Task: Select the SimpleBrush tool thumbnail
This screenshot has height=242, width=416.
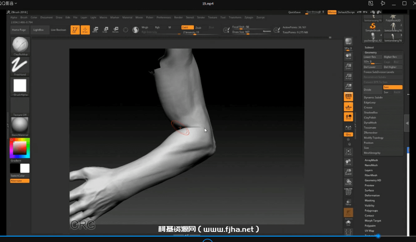Action: click(373, 28)
